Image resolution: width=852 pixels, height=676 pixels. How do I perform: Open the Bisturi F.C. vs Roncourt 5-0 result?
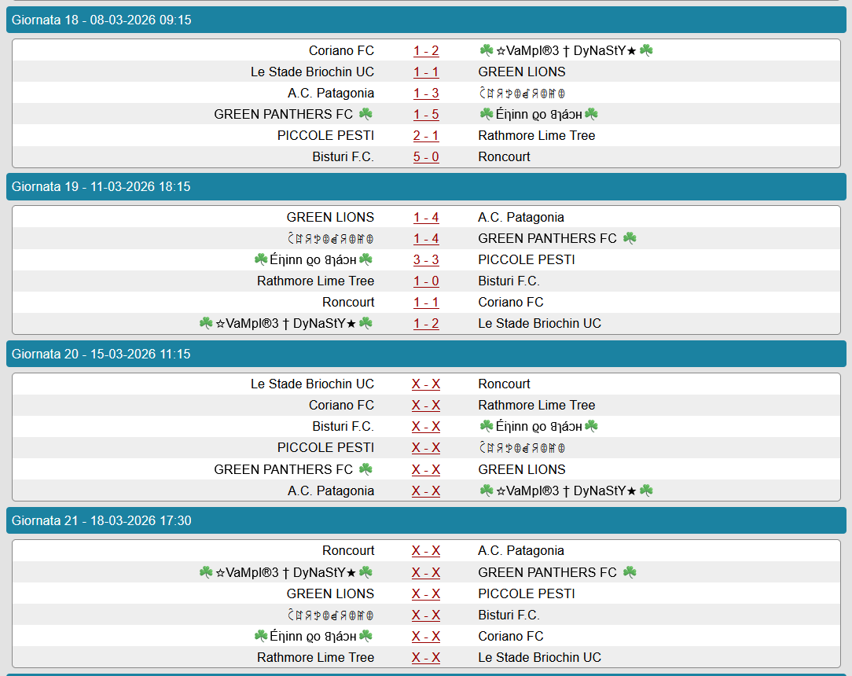[426, 157]
